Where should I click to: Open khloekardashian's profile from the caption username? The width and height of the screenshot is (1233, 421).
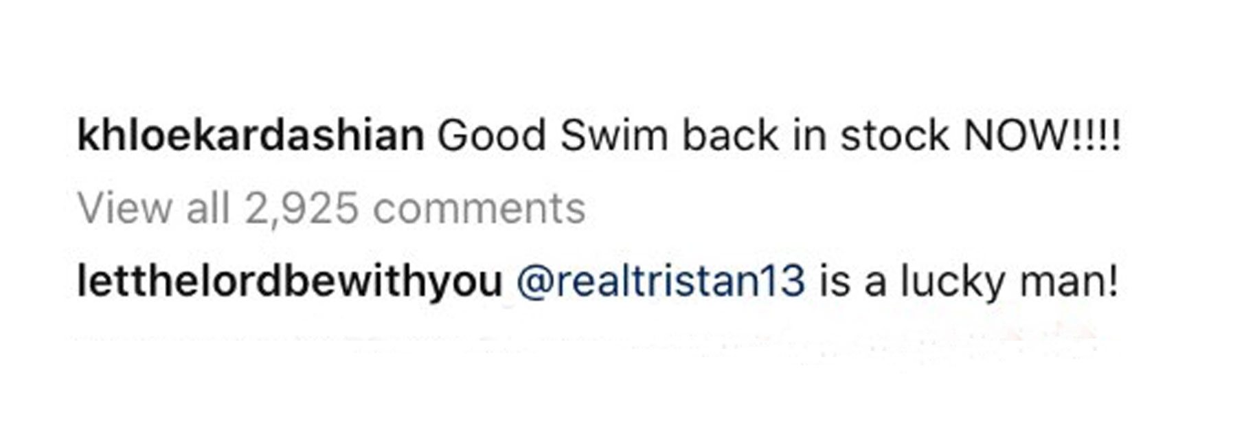coord(251,135)
